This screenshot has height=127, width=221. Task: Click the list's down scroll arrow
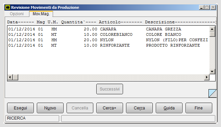click(x=212, y=72)
